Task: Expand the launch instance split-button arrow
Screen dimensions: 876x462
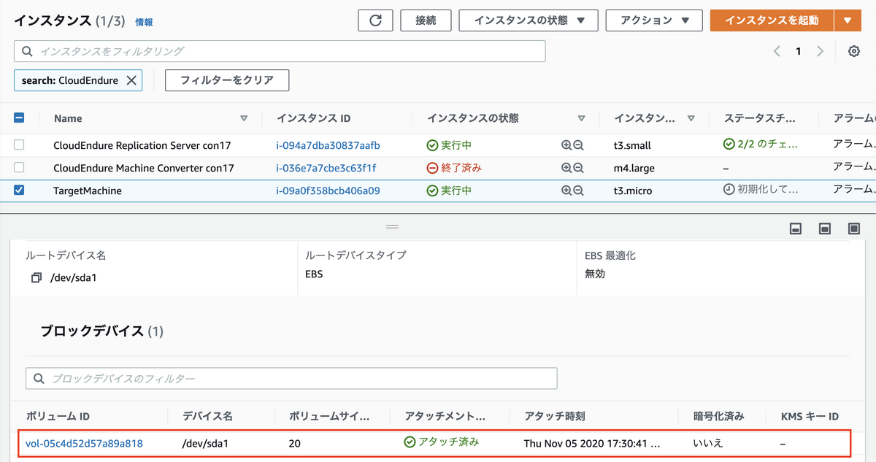Action: tap(847, 20)
